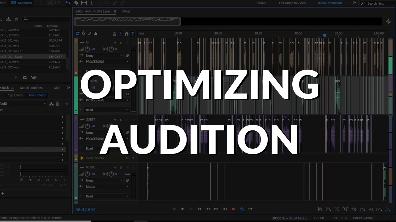Open the Editor panel menu icon
The width and height of the screenshot is (396, 222).
coord(115,11)
